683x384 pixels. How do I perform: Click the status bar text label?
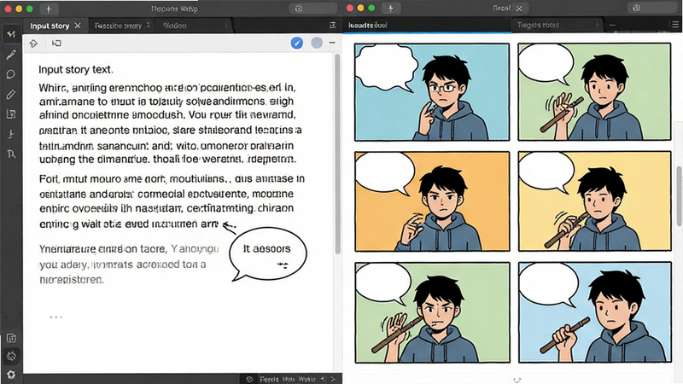coord(288,379)
